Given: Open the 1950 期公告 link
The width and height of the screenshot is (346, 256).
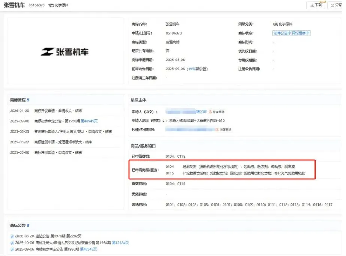Looking at the screenshot, I should [192, 69].
